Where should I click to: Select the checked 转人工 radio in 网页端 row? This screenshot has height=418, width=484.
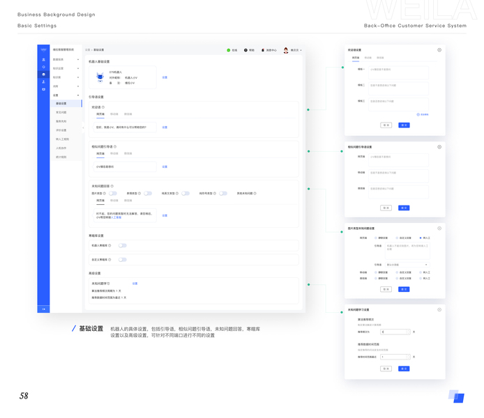coord(421,238)
